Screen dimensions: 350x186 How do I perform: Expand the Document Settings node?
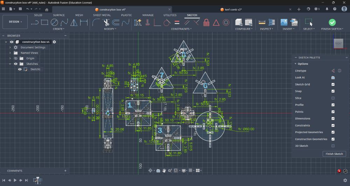[10, 47]
